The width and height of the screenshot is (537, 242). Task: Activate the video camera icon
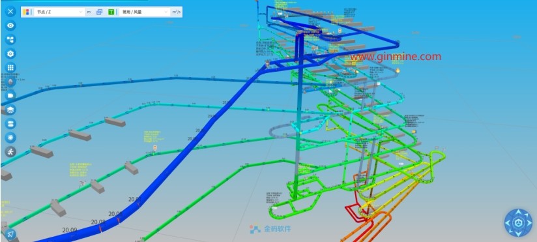pos(10,95)
